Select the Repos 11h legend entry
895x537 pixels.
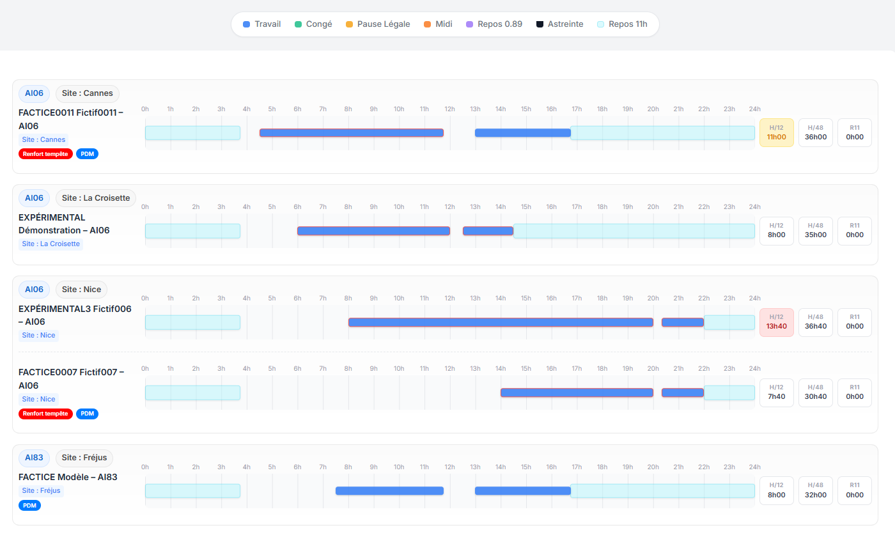tap(622, 24)
